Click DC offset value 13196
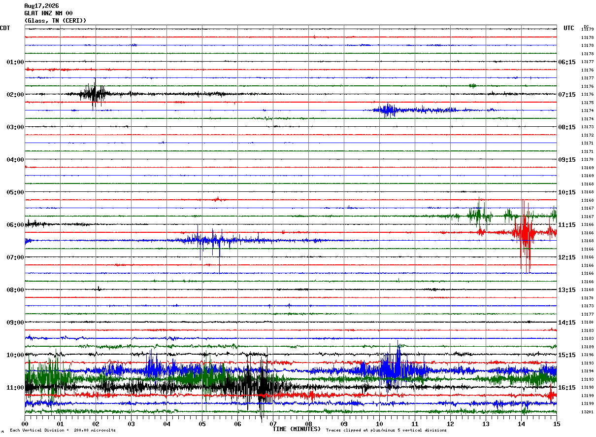 coord(587,355)
